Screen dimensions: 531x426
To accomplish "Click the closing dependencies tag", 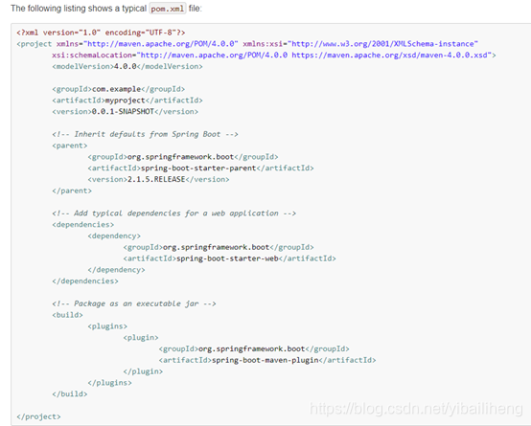I will [x=85, y=280].
